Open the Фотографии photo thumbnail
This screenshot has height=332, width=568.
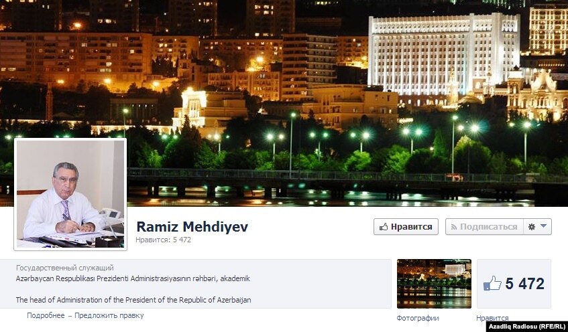(434, 284)
